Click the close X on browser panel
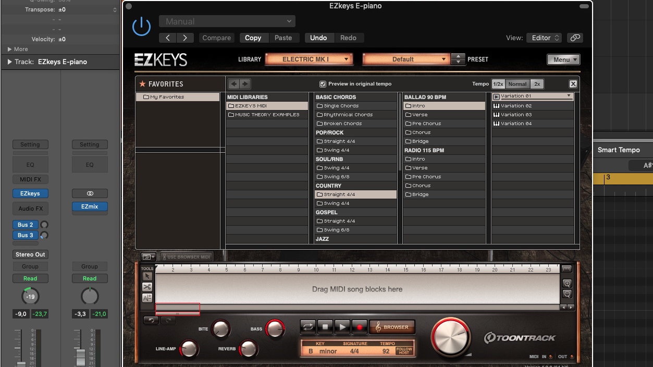Image resolution: width=653 pixels, height=367 pixels. click(573, 84)
